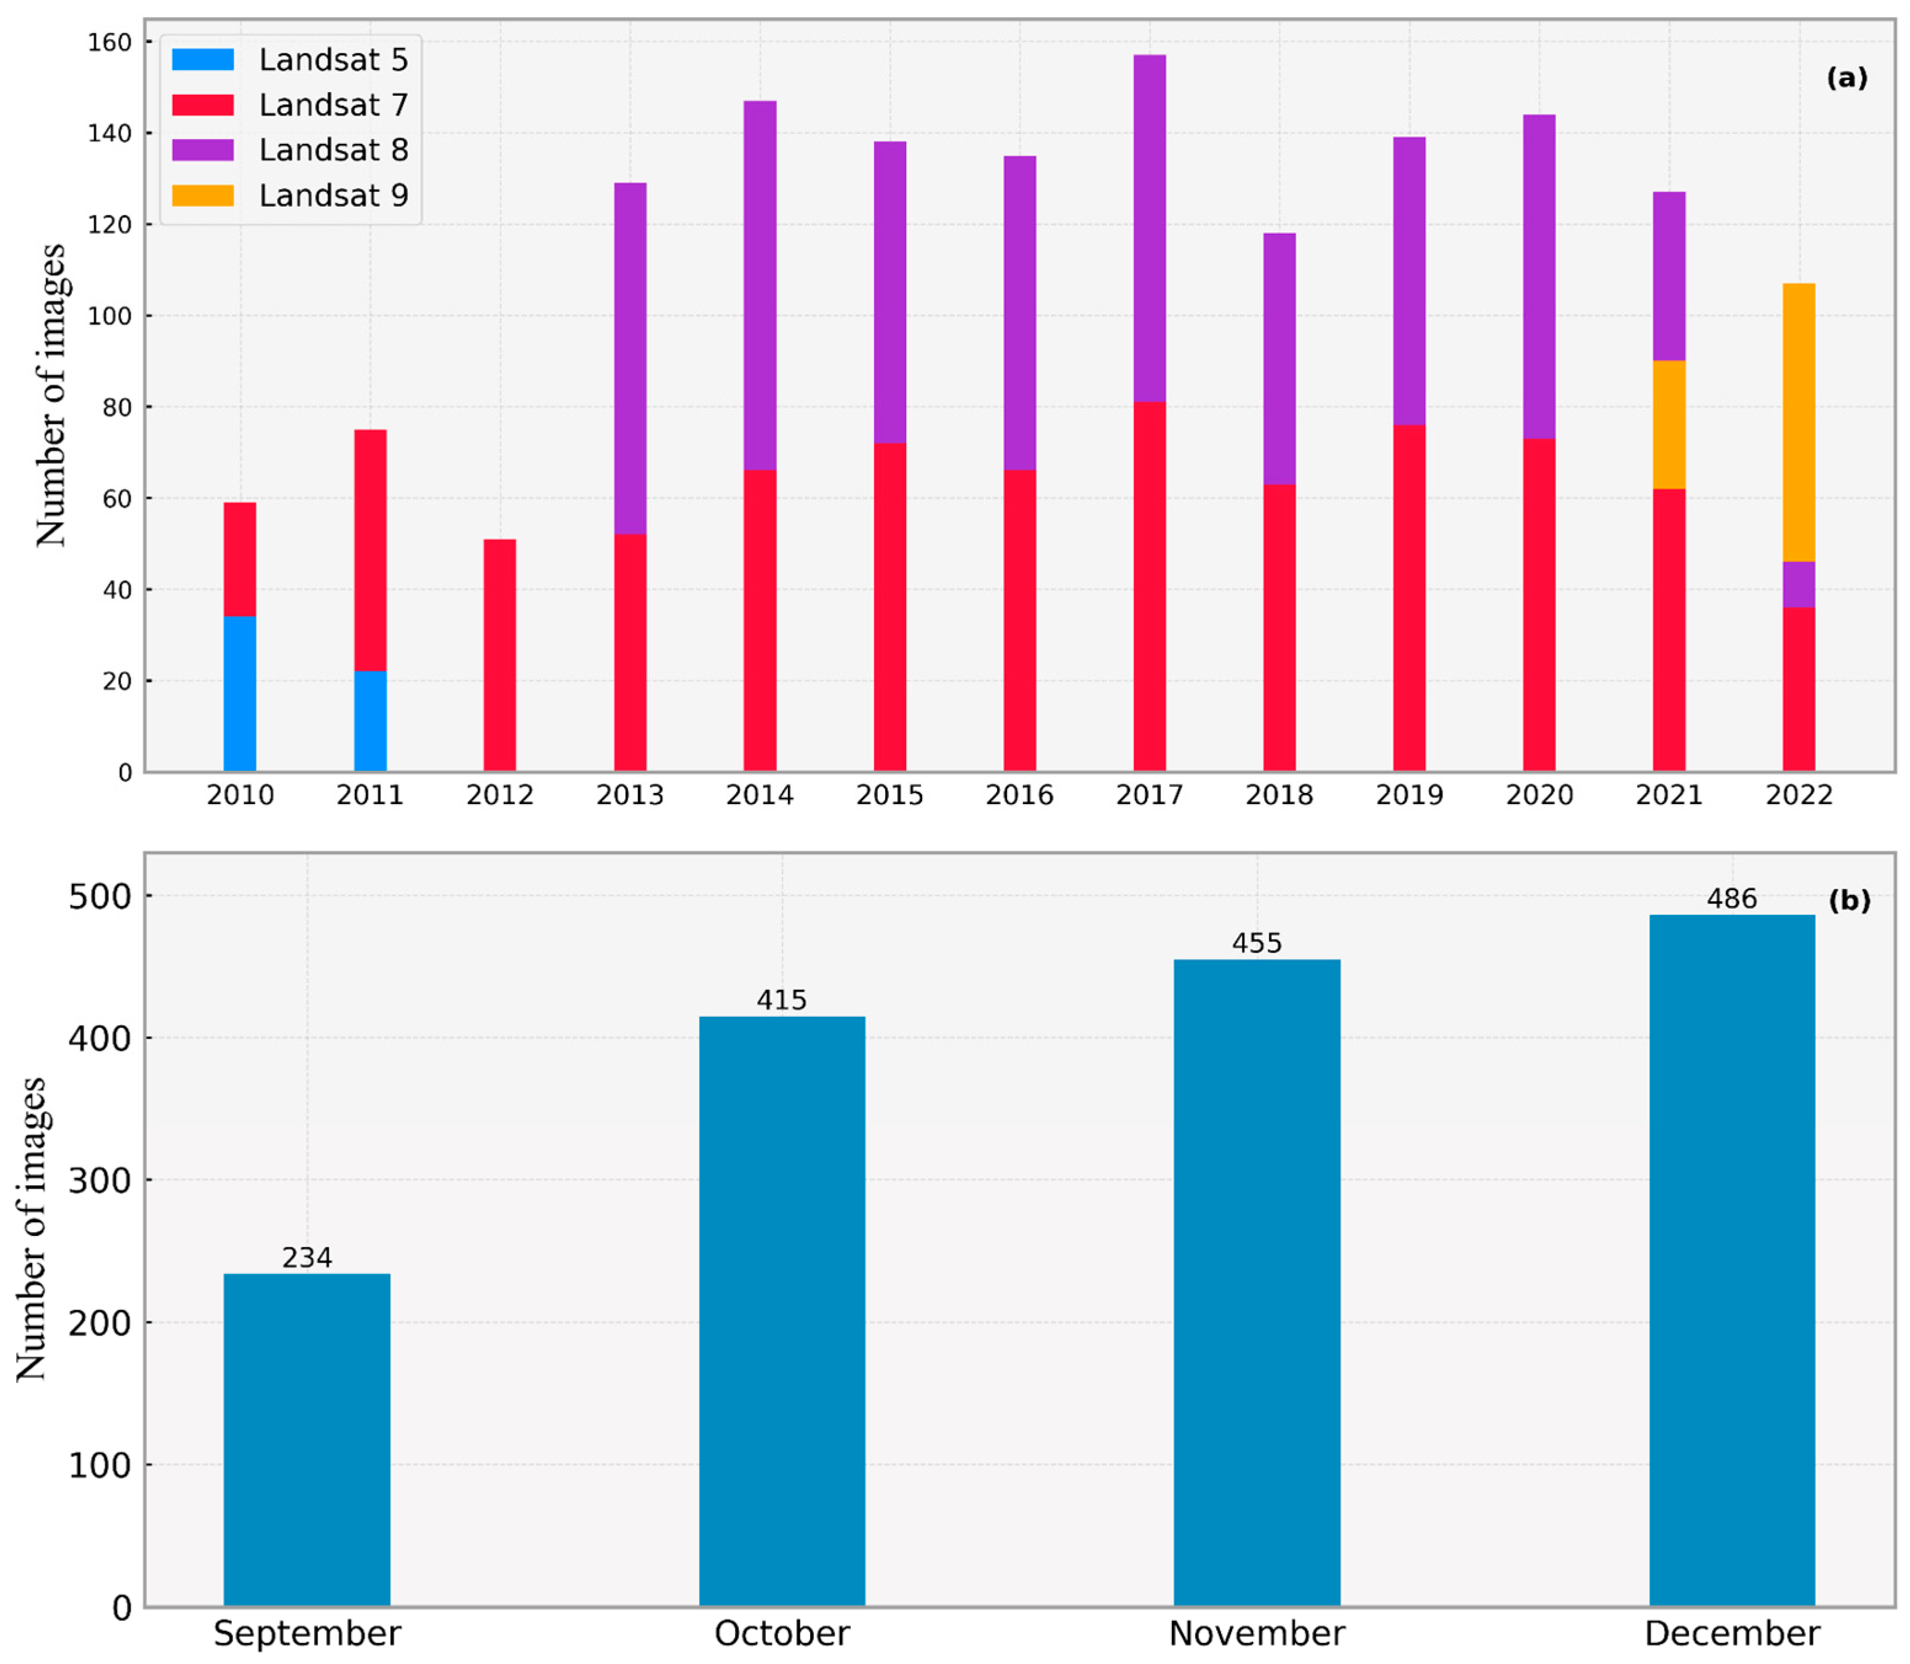Click the Landsat 5 blue legend swatch
This screenshot has width=1910, height=1664.
click(x=202, y=60)
